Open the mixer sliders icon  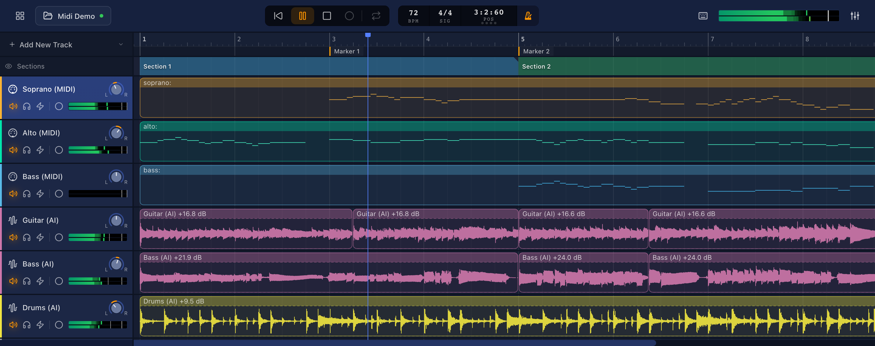coord(855,16)
